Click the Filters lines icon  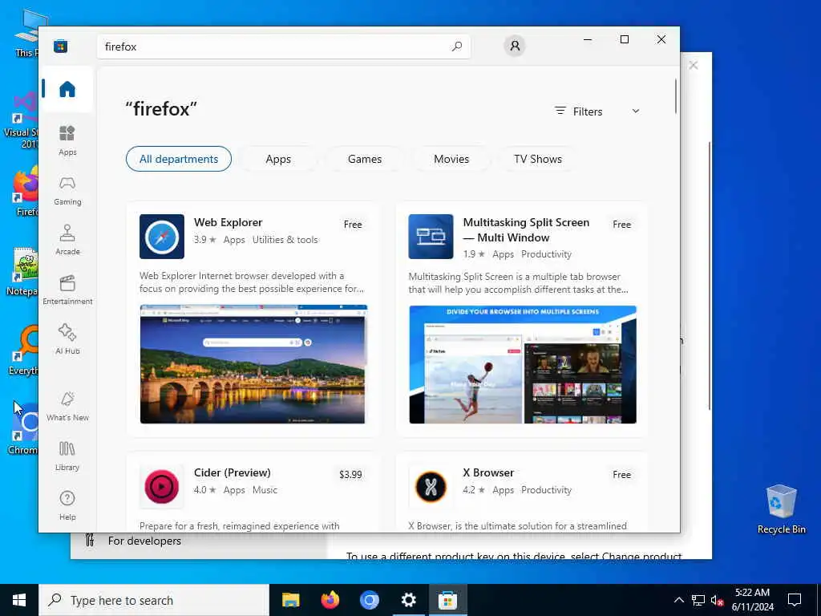pos(560,111)
